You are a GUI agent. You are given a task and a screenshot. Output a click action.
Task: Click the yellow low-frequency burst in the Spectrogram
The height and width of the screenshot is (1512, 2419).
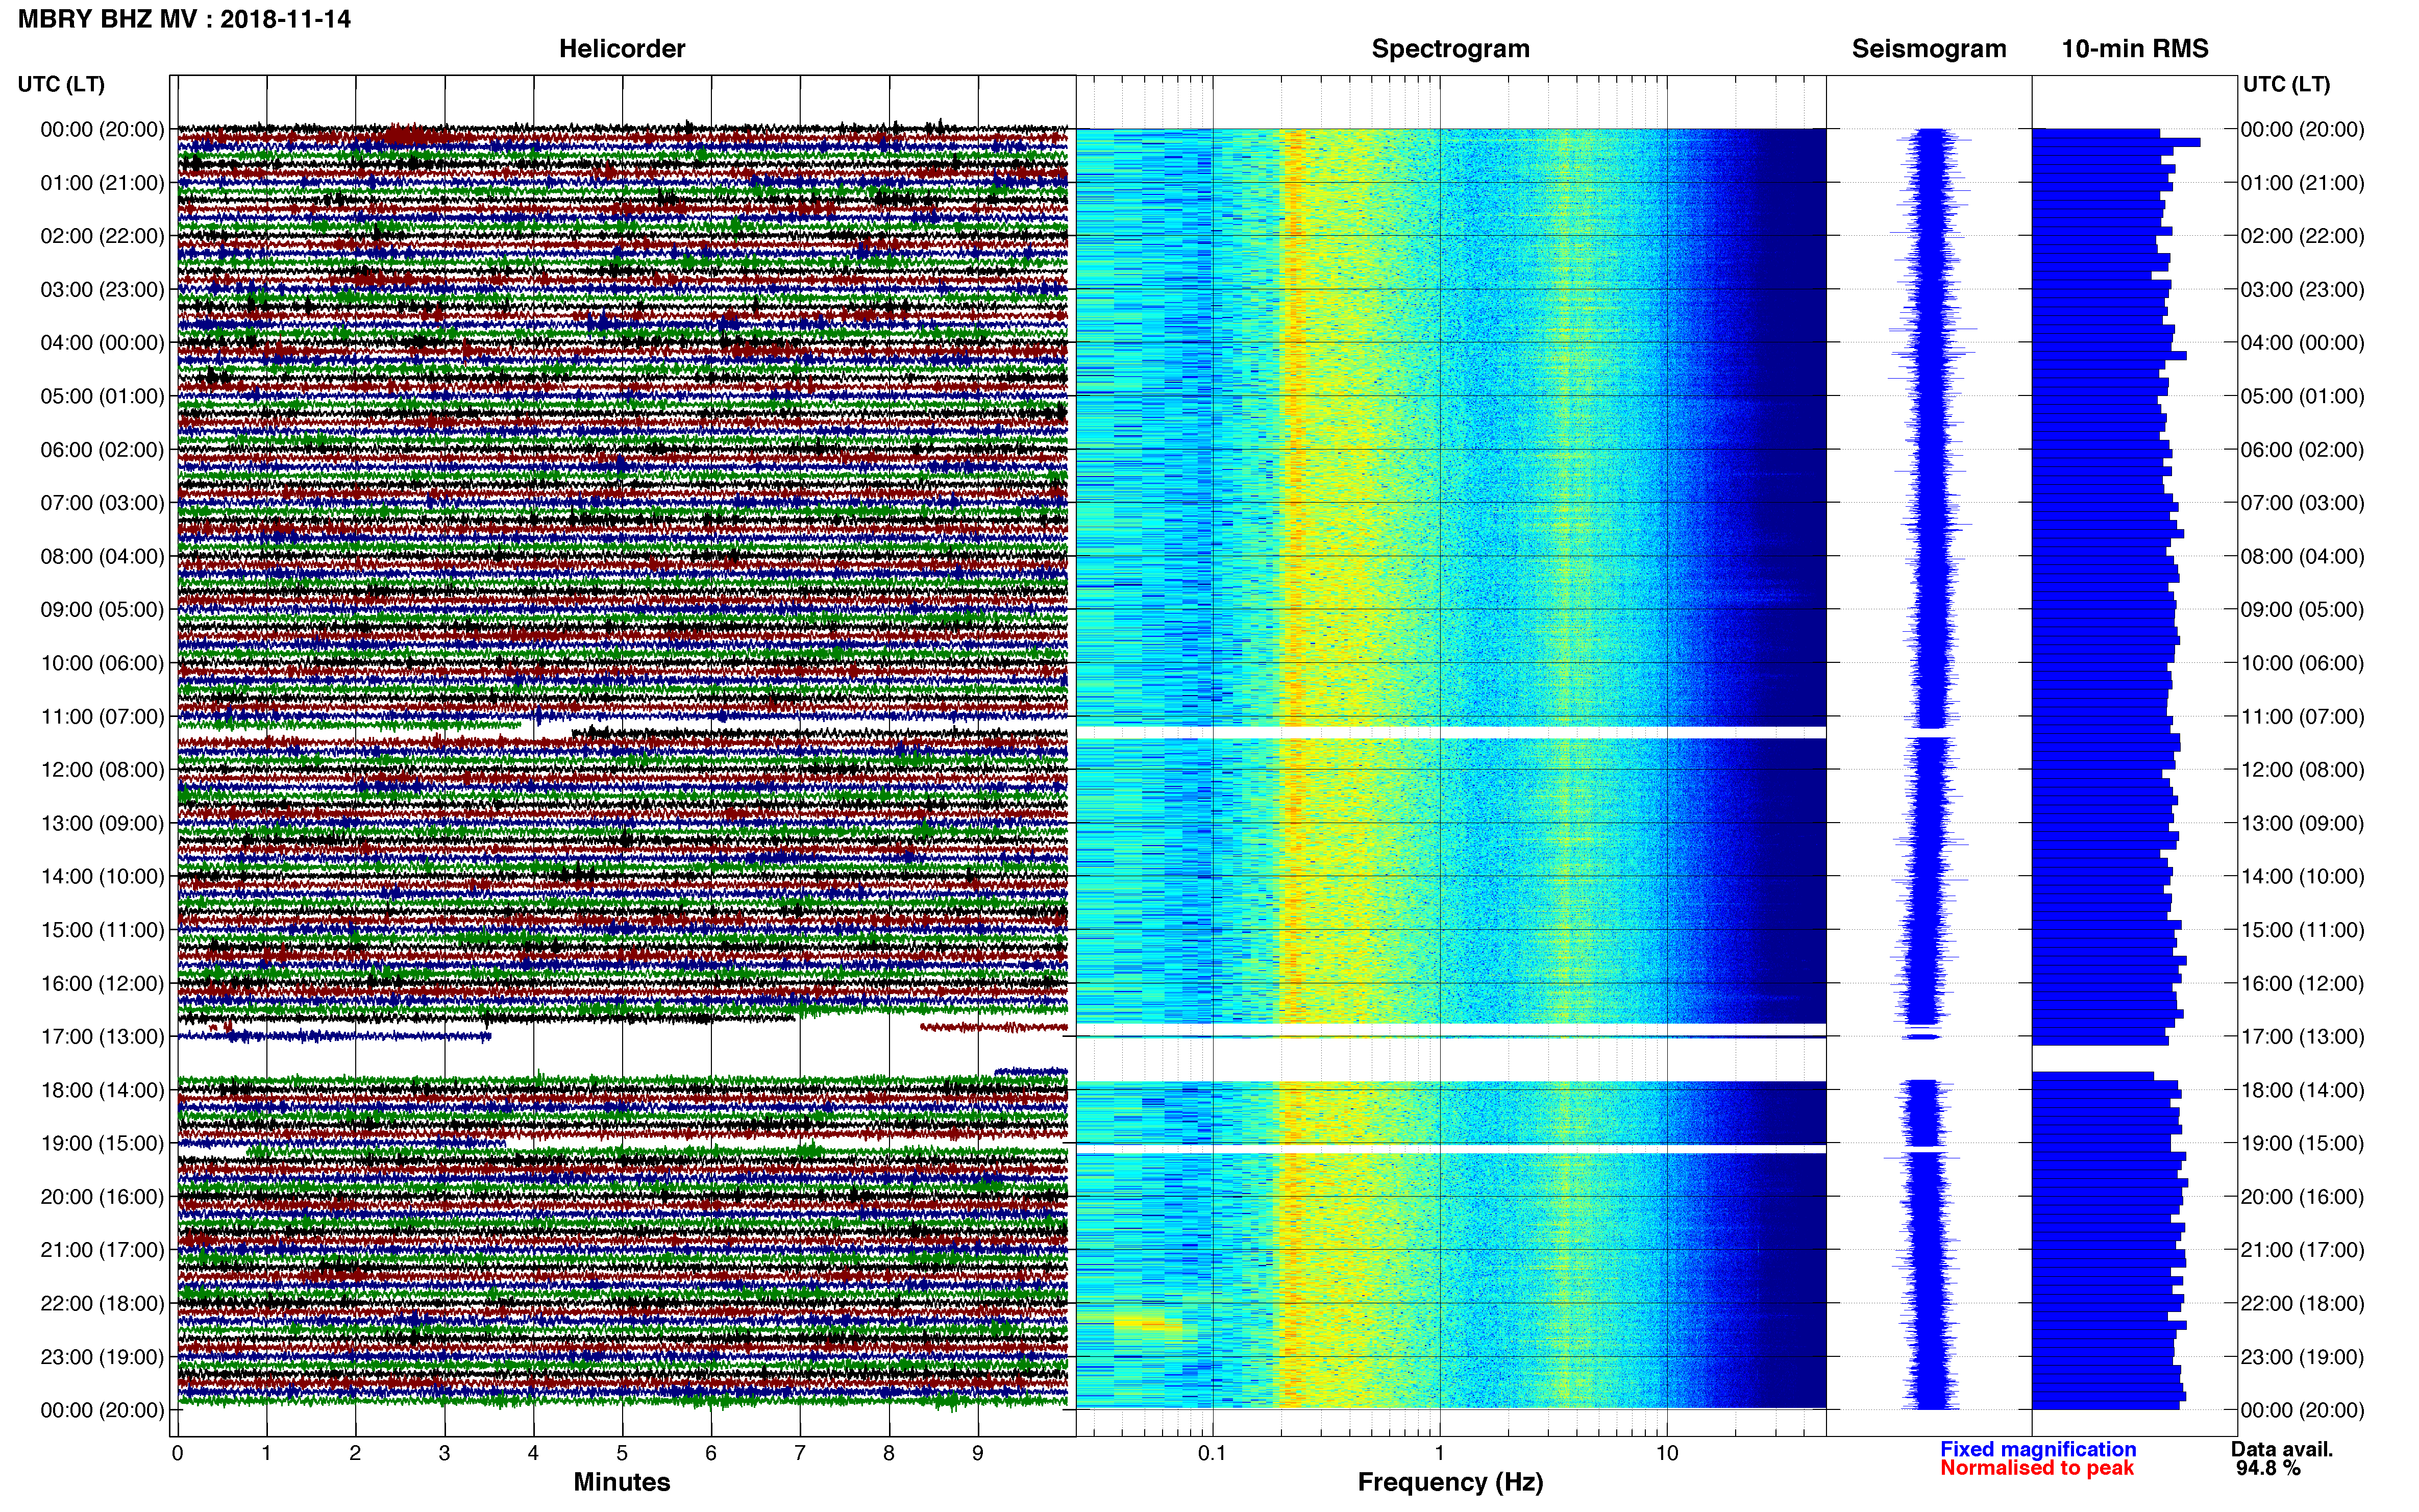point(1147,1324)
